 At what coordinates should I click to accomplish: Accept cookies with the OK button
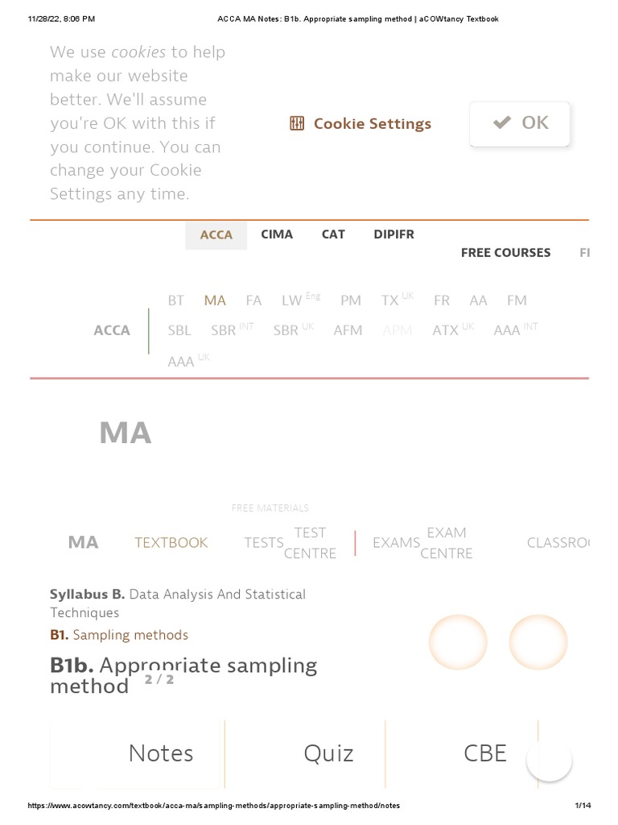point(520,123)
